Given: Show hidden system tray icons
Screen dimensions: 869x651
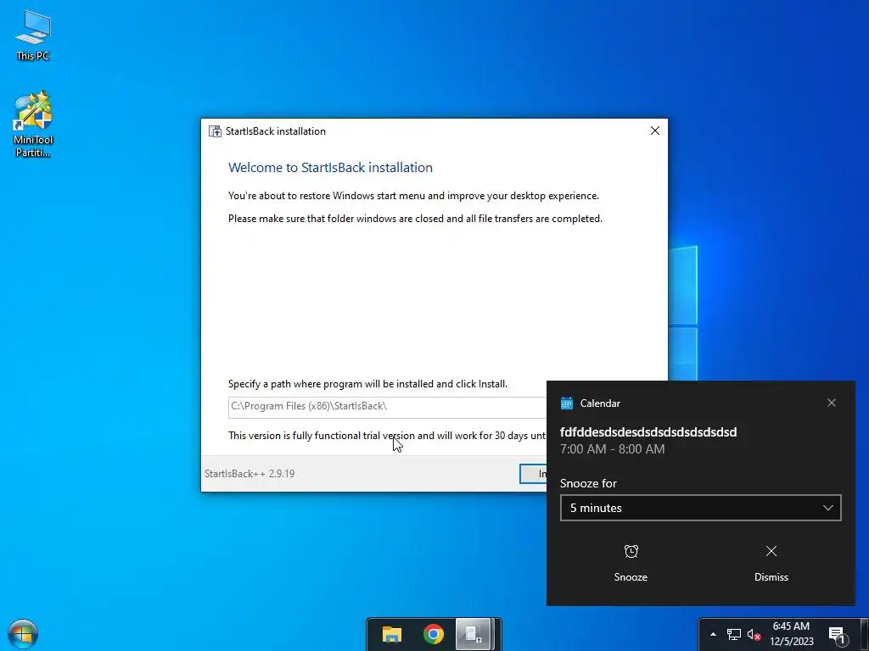Looking at the screenshot, I should pos(713,634).
